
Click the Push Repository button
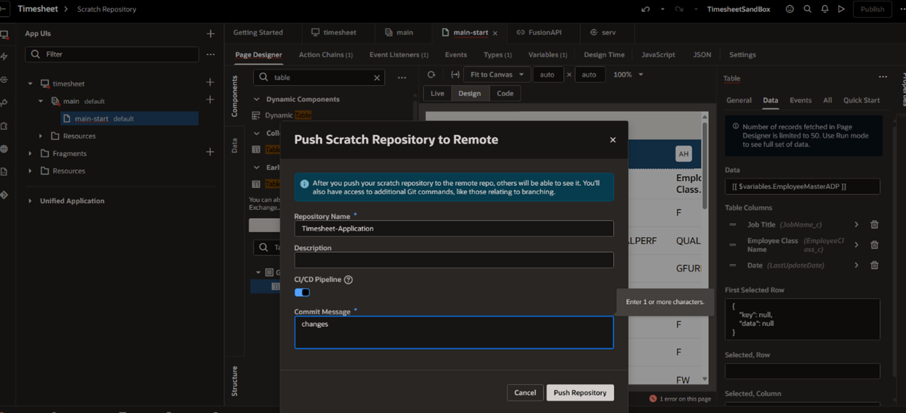pyautogui.click(x=579, y=393)
